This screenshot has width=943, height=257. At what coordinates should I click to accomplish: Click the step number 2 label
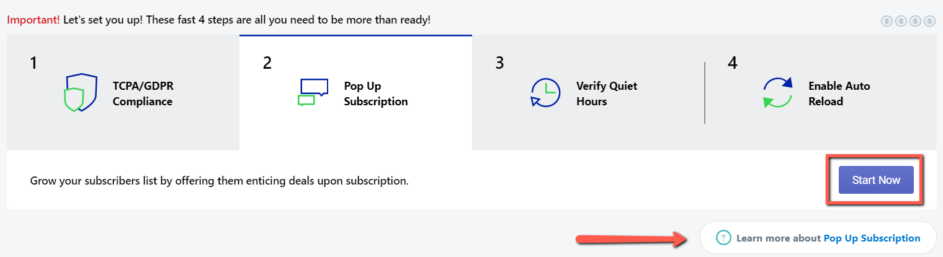coord(267,63)
